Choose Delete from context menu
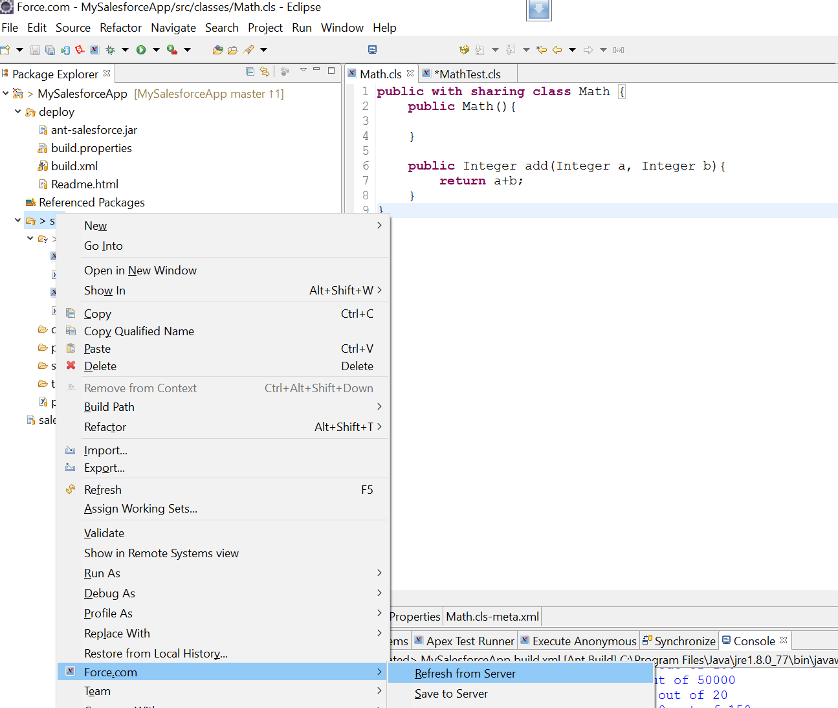The height and width of the screenshot is (708, 838). click(223, 366)
